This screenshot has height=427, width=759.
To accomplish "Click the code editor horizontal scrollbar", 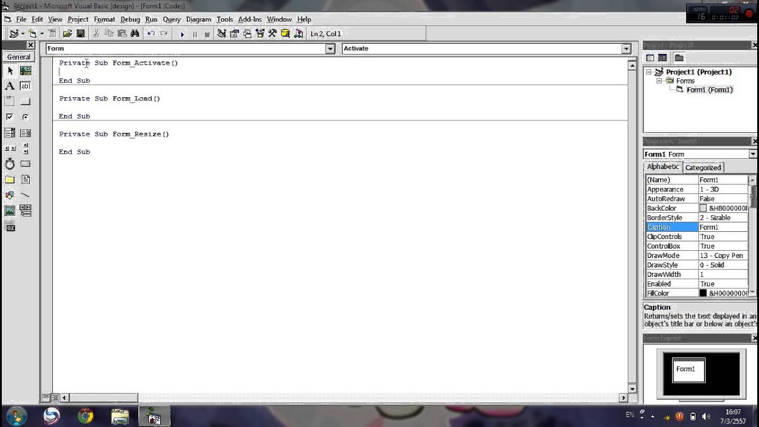I will [344, 398].
